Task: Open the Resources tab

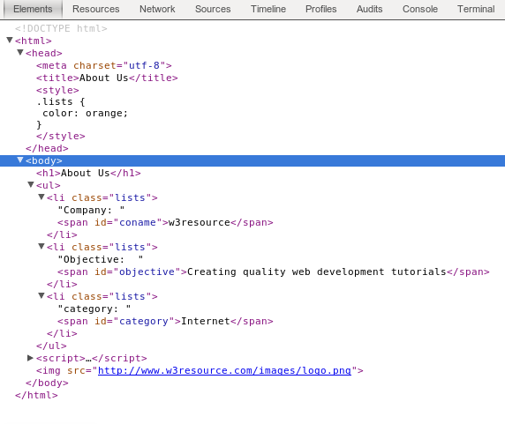Action: coord(96,9)
